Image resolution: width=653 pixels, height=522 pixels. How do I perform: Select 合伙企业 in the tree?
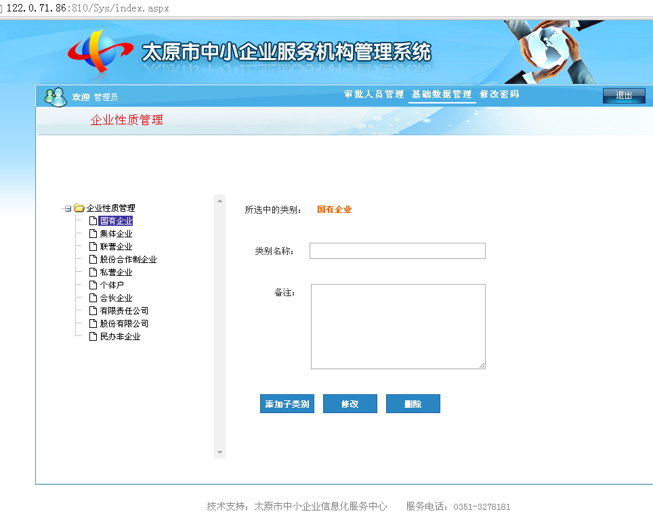pos(116,298)
